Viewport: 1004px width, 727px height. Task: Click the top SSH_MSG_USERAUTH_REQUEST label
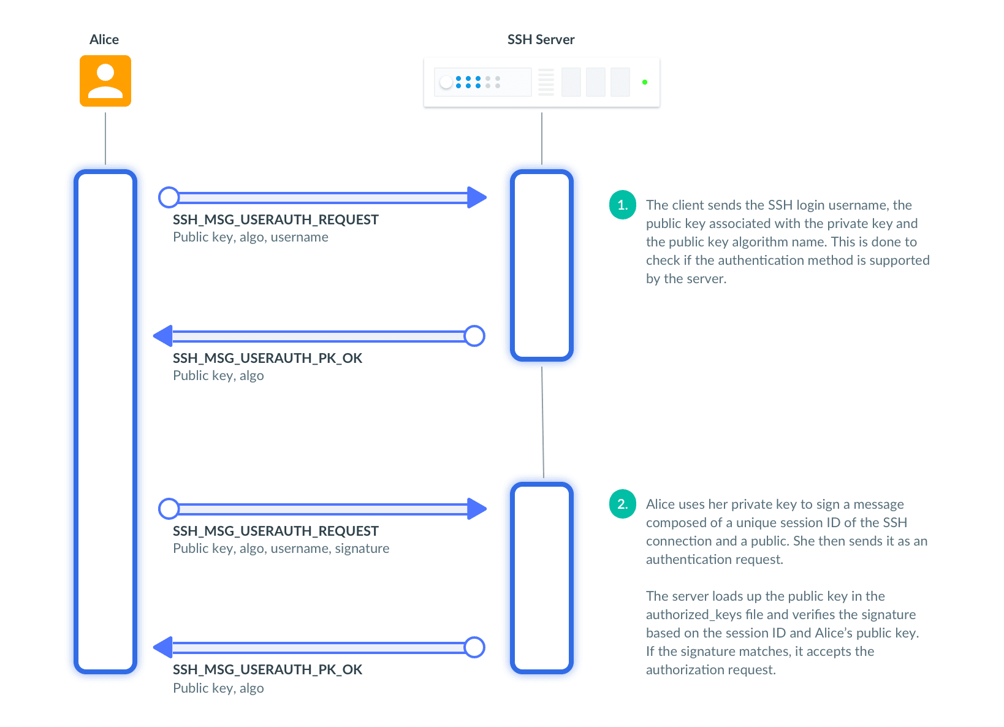[276, 219]
